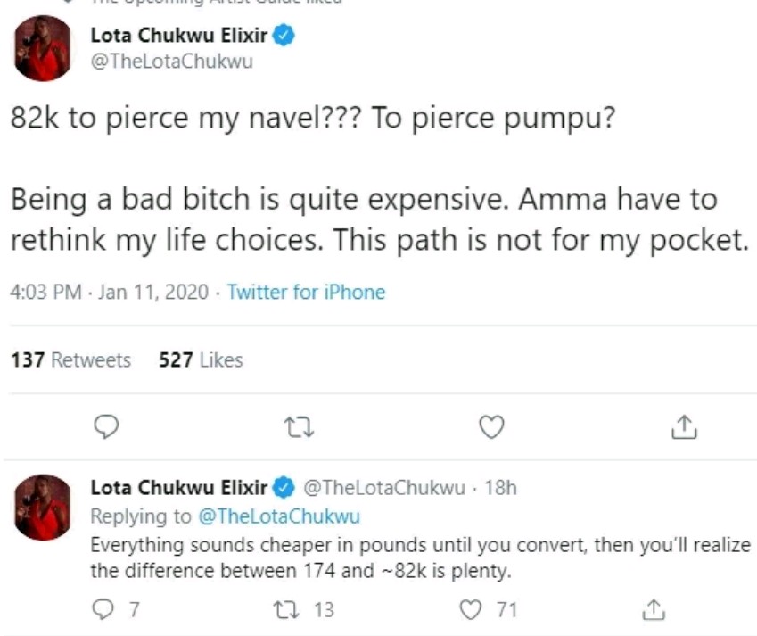Share the main tweet via share icon
The width and height of the screenshot is (757, 636).
(x=682, y=428)
